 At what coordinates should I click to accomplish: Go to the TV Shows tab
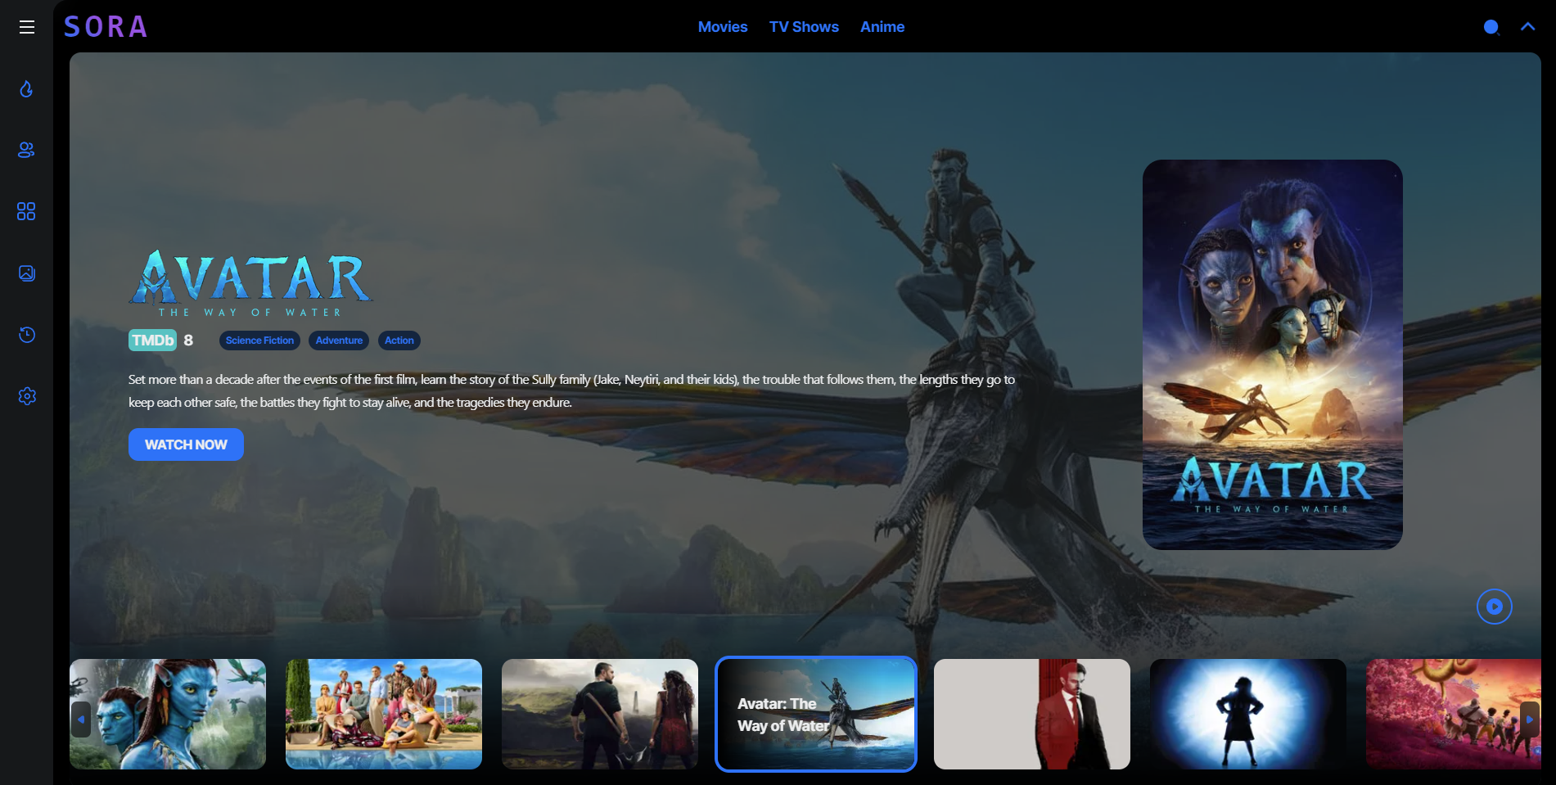pos(804,27)
